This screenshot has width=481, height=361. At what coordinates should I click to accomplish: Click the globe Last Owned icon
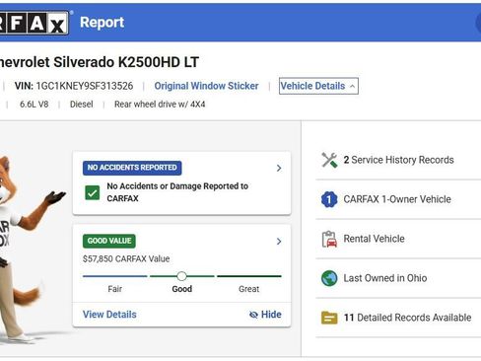point(329,278)
